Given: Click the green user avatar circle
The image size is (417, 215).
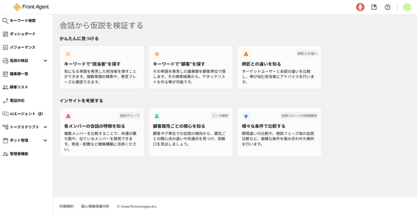Looking at the screenshot, I should [x=407, y=7].
